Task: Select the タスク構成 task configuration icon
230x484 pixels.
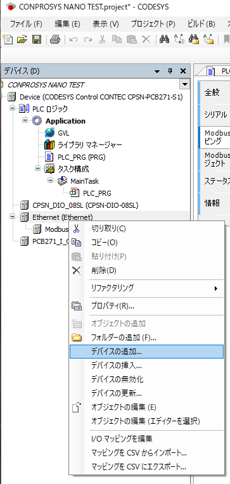Action: tap(49, 169)
